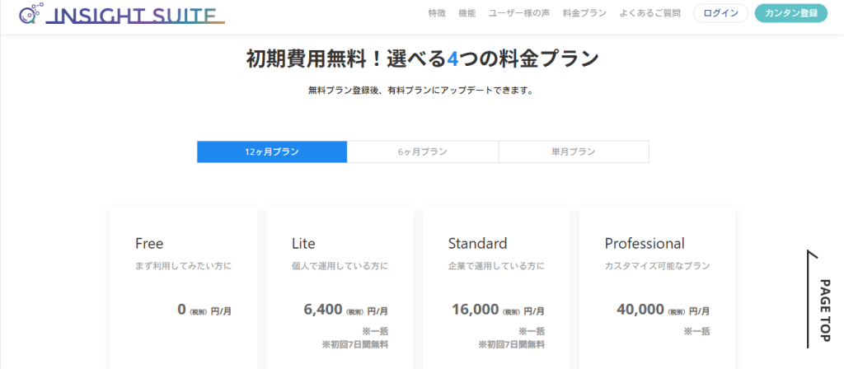This screenshot has width=844, height=369.
Task: Click the 初期費用無料 pricing heading
Action: pyautogui.click(x=422, y=59)
